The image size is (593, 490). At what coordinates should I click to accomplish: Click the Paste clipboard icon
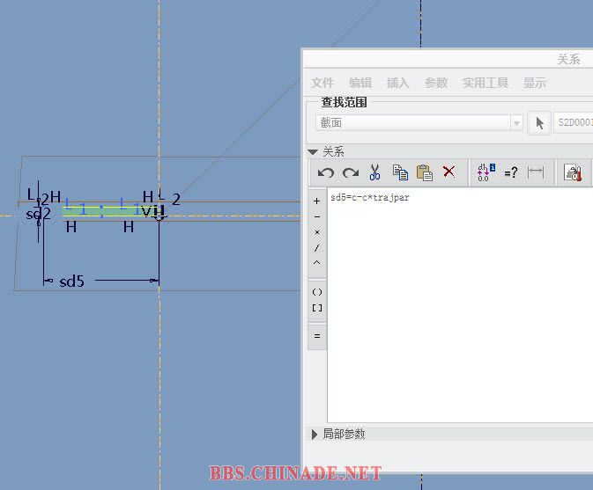424,172
